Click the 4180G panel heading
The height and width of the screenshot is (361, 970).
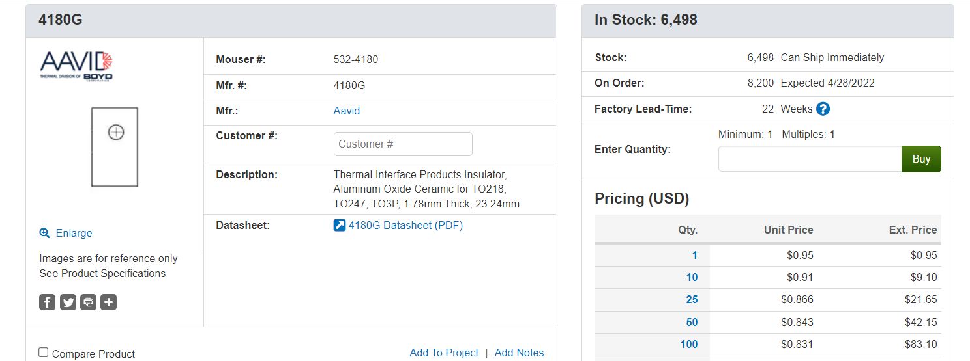coord(61,20)
